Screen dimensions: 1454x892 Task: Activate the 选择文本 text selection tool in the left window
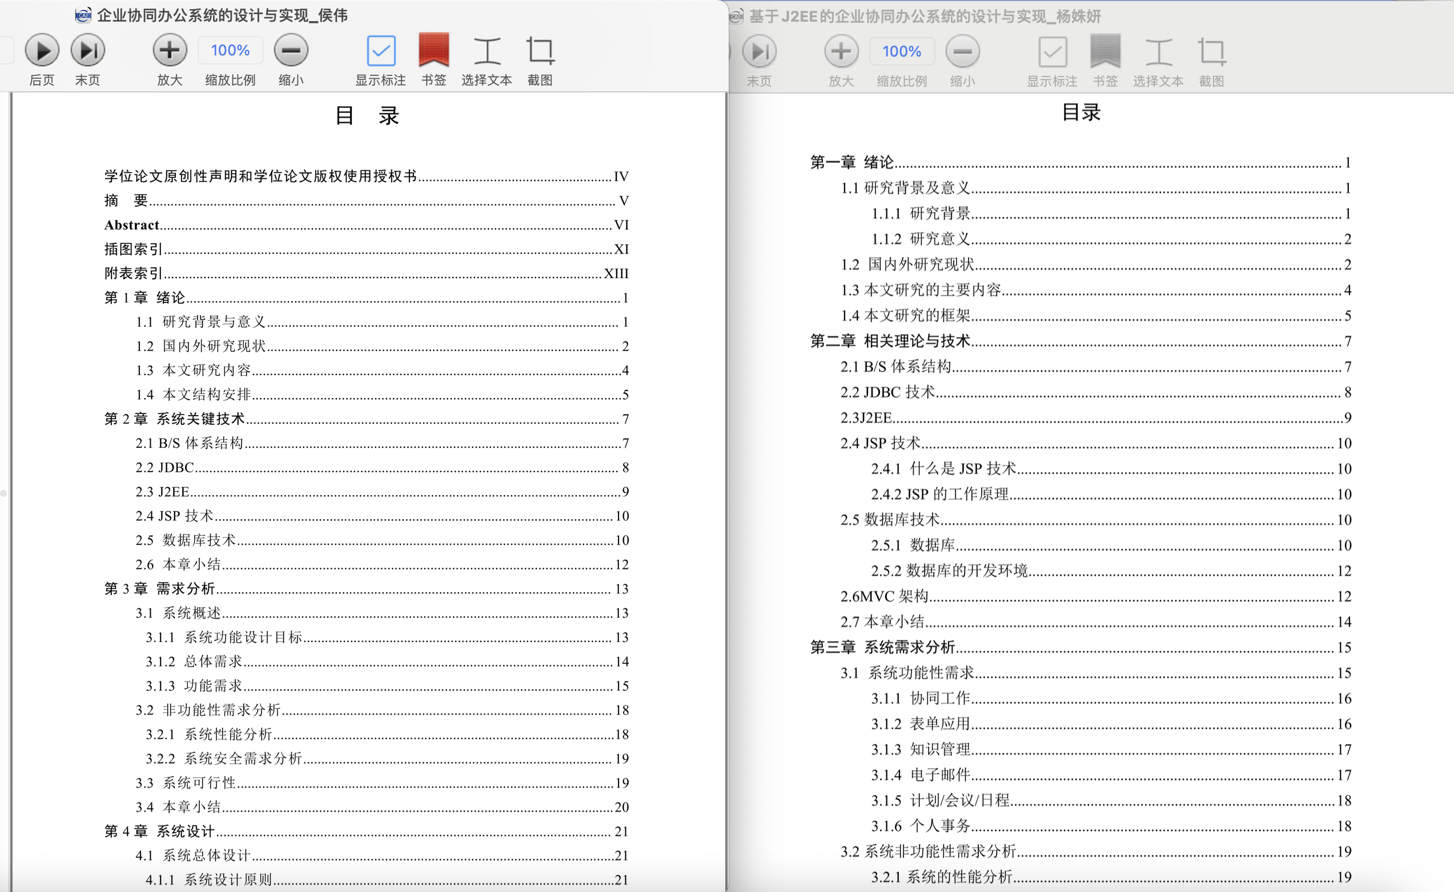point(487,51)
